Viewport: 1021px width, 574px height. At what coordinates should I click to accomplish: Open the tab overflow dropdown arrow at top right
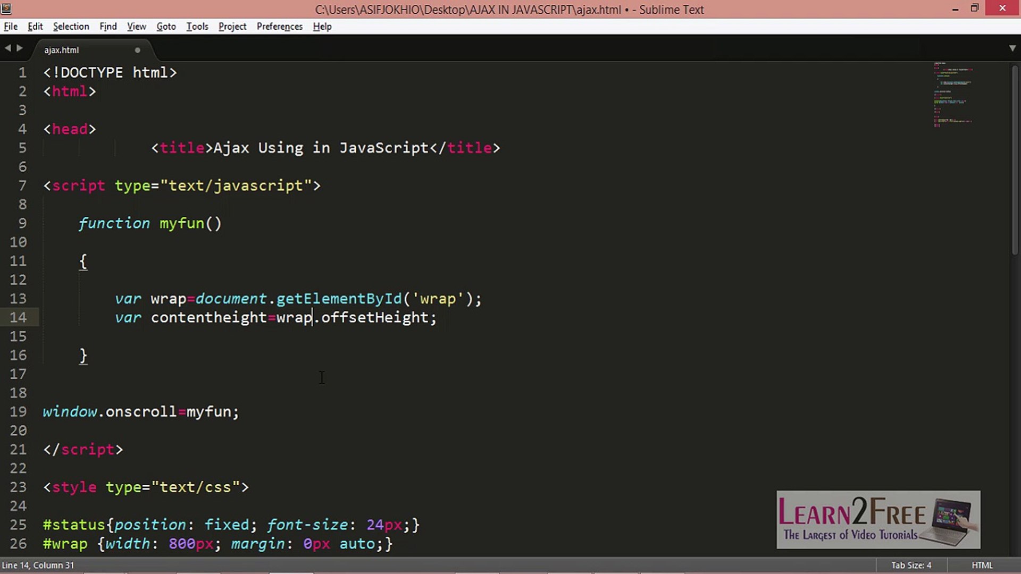(x=1013, y=48)
